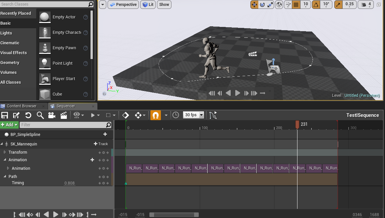The height and width of the screenshot is (218, 385).
Task: Open the Perspective view dropdown
Action: [123, 5]
